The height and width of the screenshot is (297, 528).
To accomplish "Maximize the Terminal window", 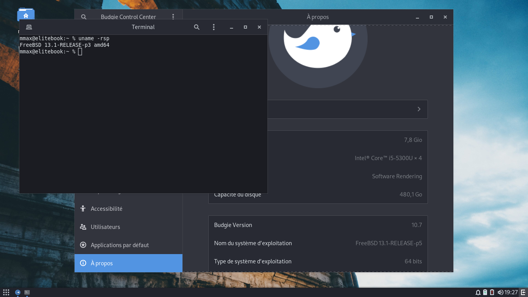I will point(245,27).
